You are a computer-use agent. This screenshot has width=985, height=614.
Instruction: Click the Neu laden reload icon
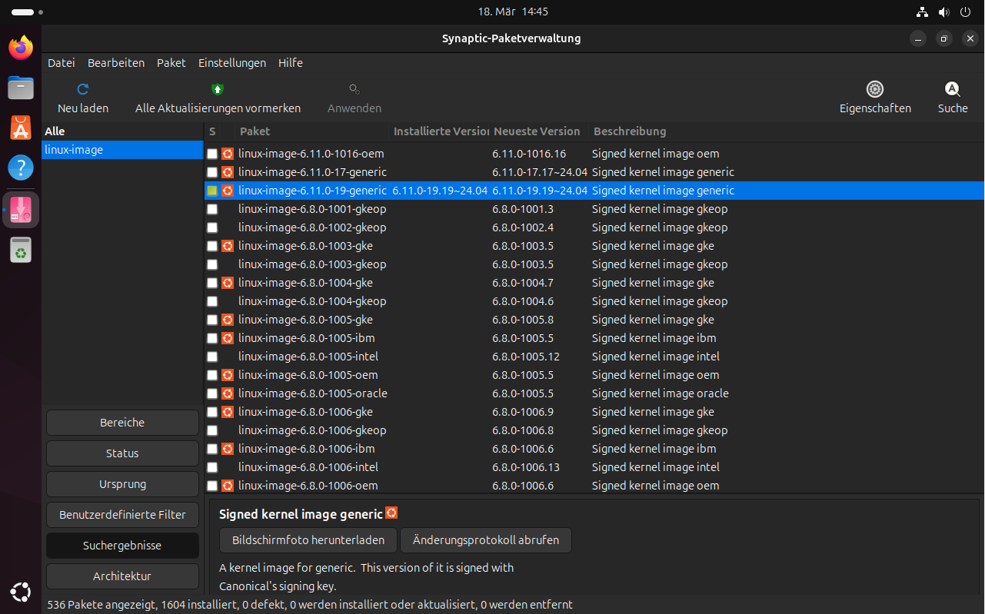click(83, 89)
